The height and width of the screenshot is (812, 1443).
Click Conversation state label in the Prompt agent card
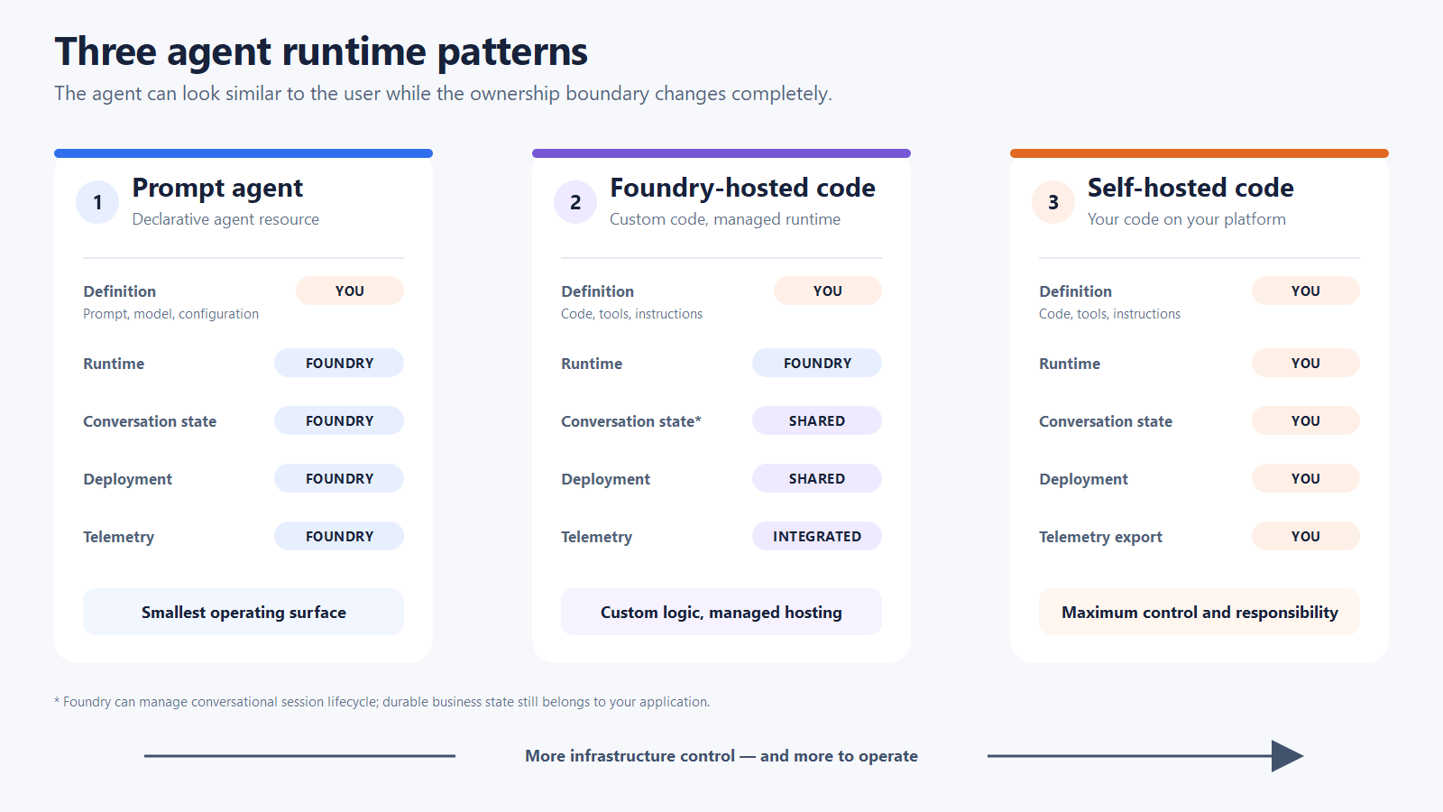(150, 421)
